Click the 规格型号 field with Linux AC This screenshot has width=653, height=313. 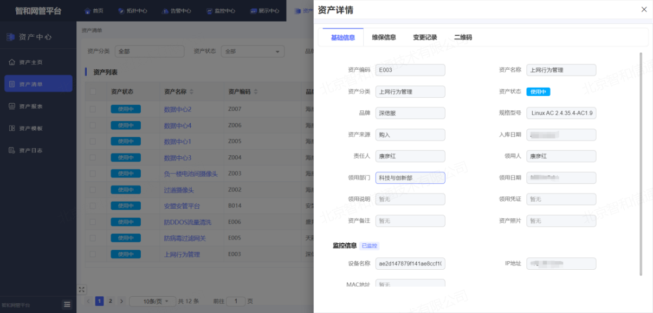pyautogui.click(x=561, y=113)
